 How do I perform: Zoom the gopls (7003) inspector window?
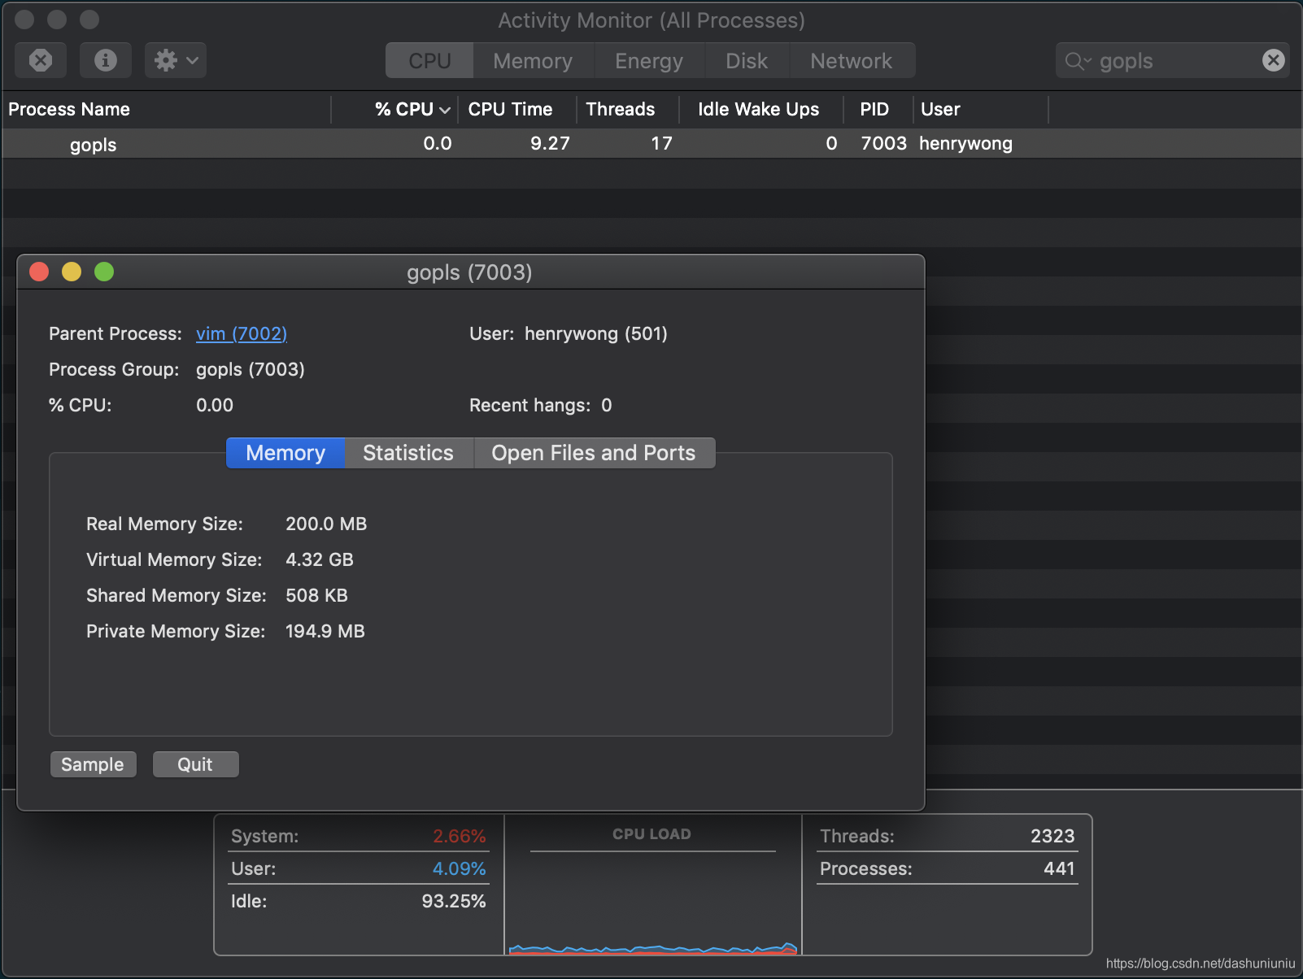click(104, 272)
